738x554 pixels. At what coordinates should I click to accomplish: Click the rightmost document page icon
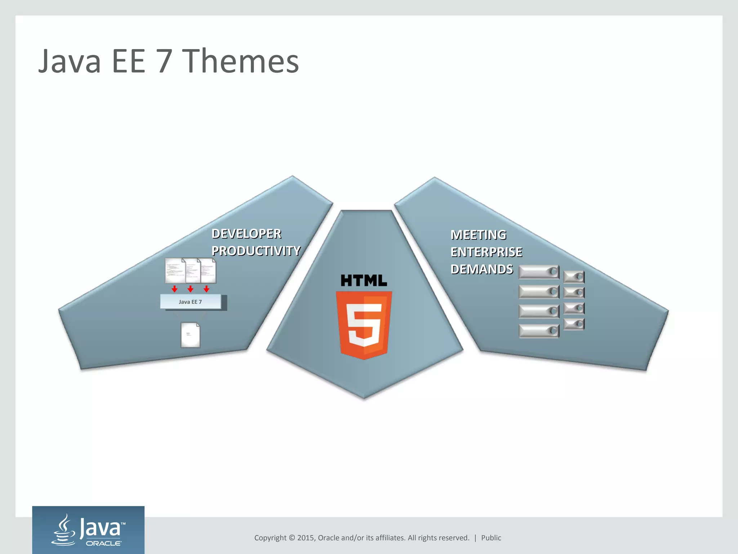pos(209,271)
